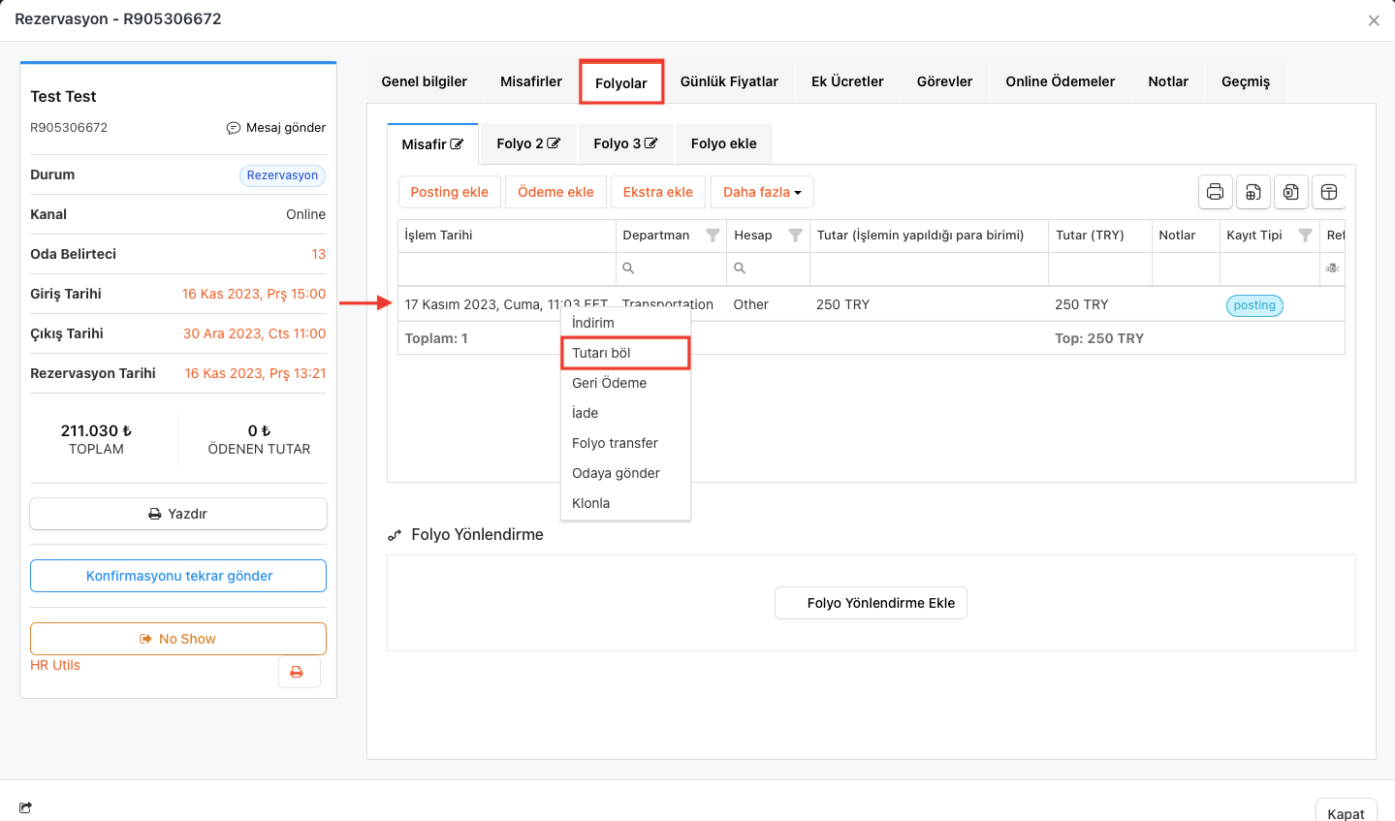
Task: Click the filter funnel on Kayıt Tipi column
Action: [1305, 236]
